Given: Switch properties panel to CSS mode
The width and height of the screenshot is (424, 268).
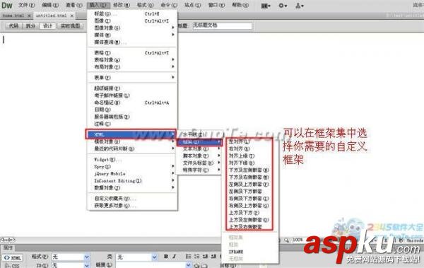Looking at the screenshot, I should pyautogui.click(x=12, y=266).
